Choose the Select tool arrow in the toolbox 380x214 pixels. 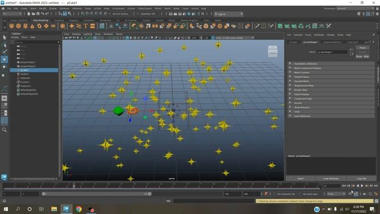point(4,37)
